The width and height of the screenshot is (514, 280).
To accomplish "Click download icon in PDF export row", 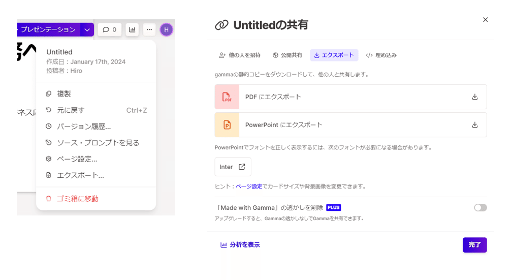I will (475, 97).
